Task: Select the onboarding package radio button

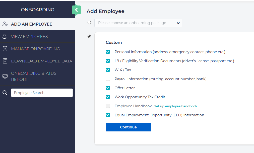Action: pyautogui.click(x=89, y=23)
